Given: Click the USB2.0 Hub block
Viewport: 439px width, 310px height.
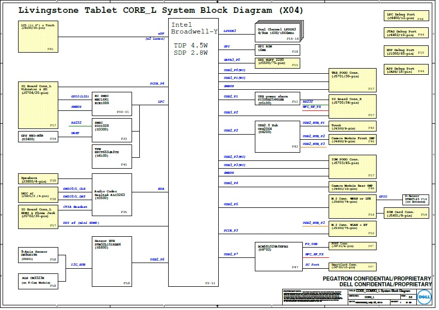Looking at the screenshot, I should tap(278, 137).
